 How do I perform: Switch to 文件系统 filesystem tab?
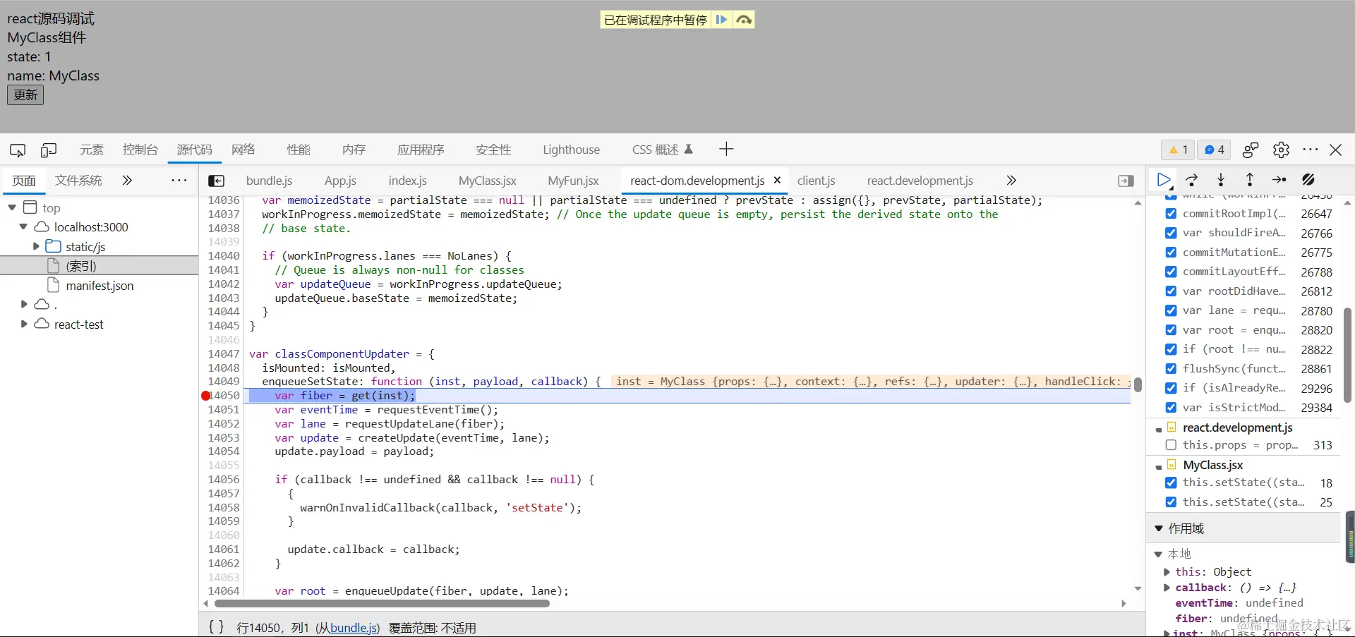(78, 181)
